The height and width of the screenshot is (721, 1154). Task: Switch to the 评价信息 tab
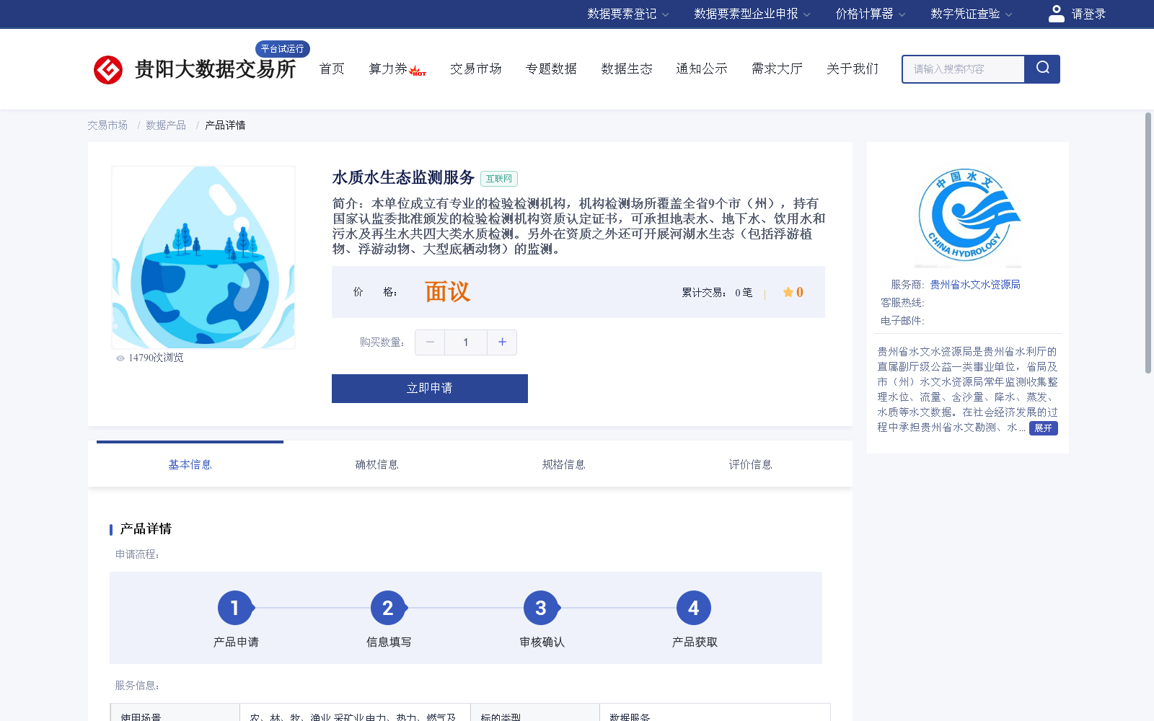[x=750, y=464]
